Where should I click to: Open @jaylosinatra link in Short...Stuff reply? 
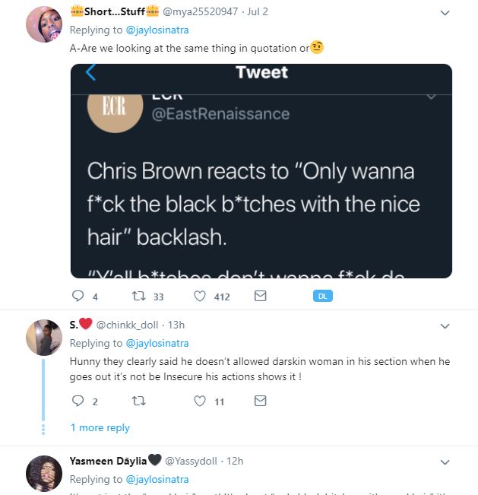tap(157, 30)
